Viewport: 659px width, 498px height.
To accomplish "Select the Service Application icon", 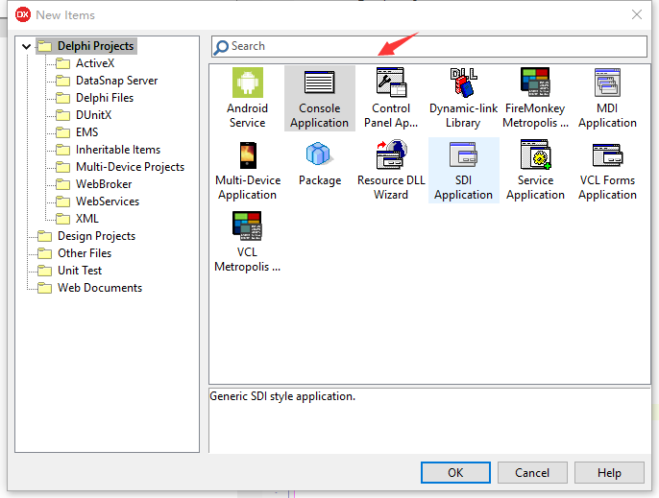I will tap(535, 154).
